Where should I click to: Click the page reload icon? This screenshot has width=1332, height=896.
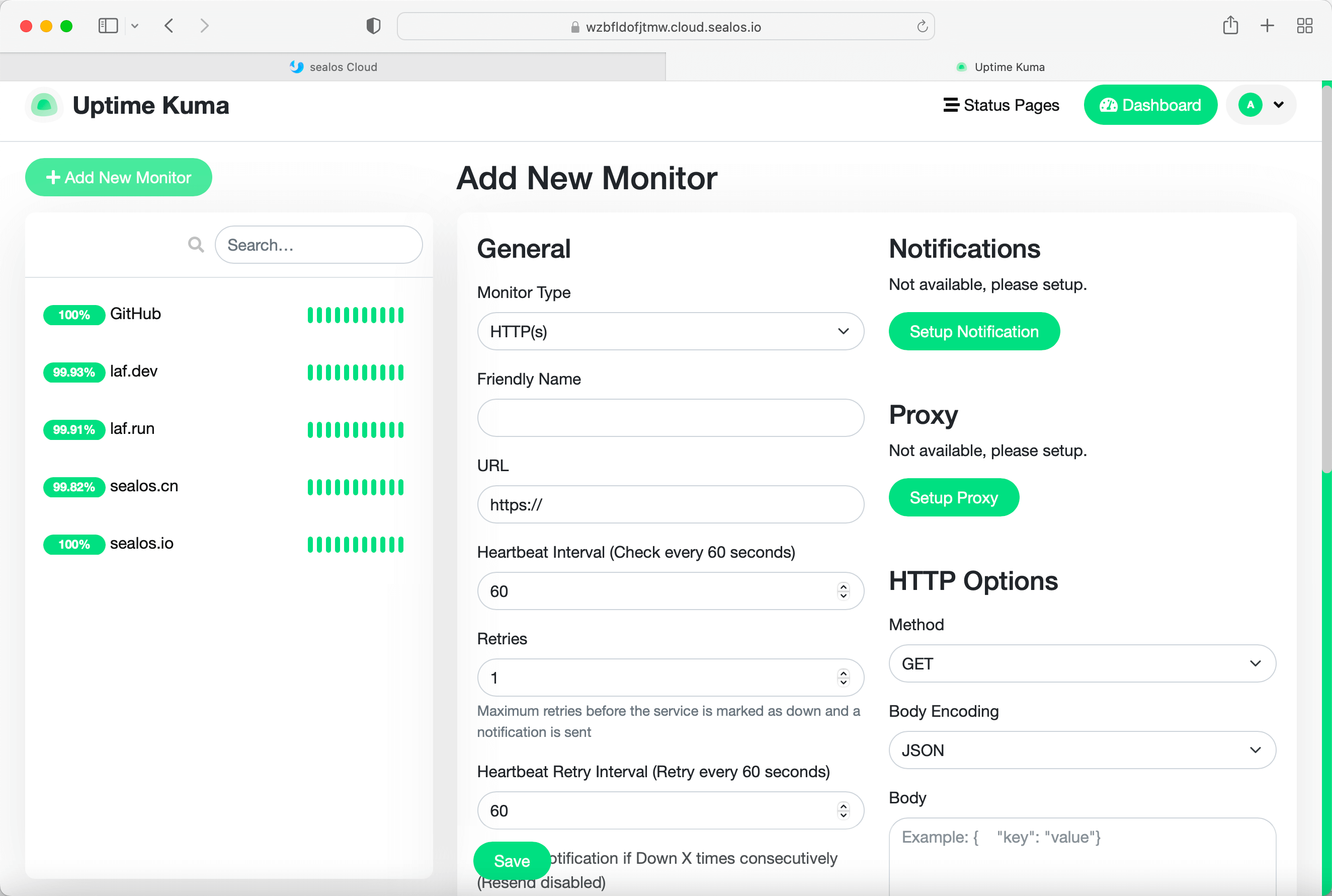click(x=922, y=27)
